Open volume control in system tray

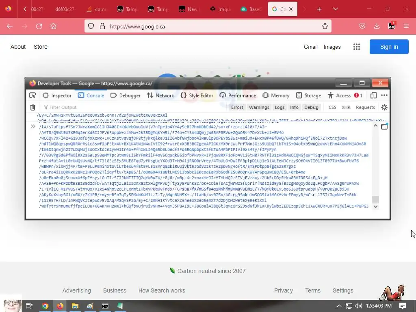pyautogui.click(x=358, y=306)
